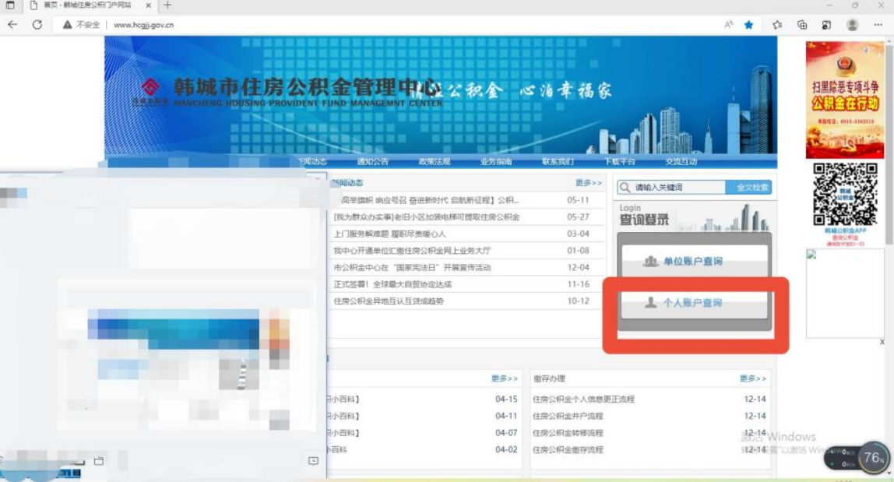Open the 交流互动 navigation item

[x=681, y=161]
